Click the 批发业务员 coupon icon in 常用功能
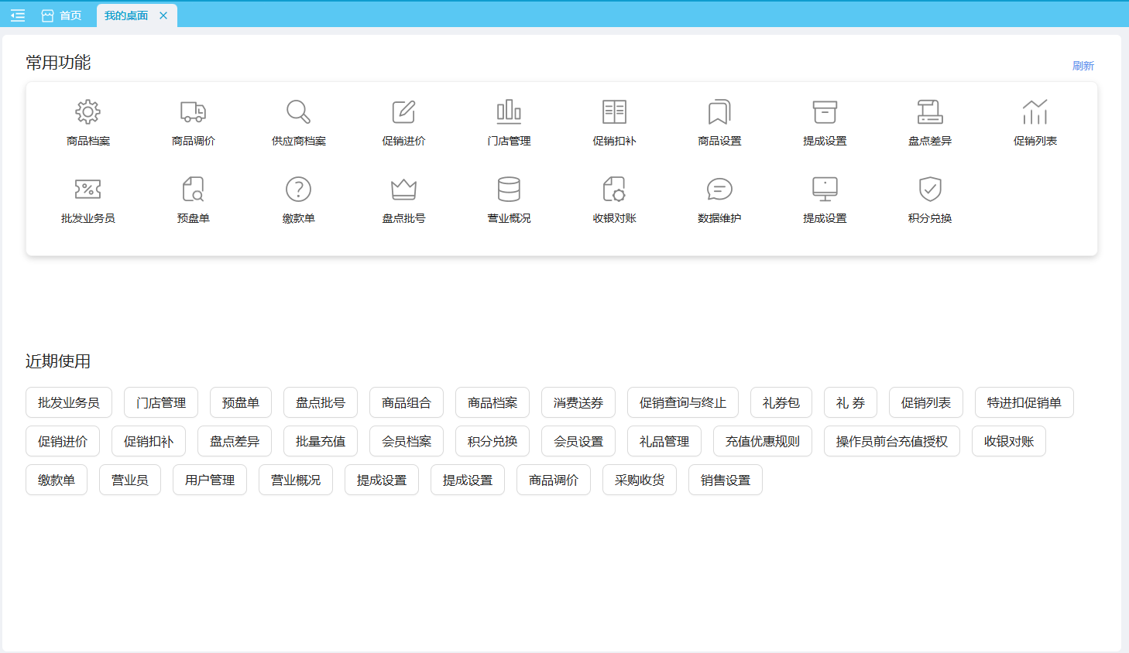The height and width of the screenshot is (653, 1129). [x=88, y=190]
